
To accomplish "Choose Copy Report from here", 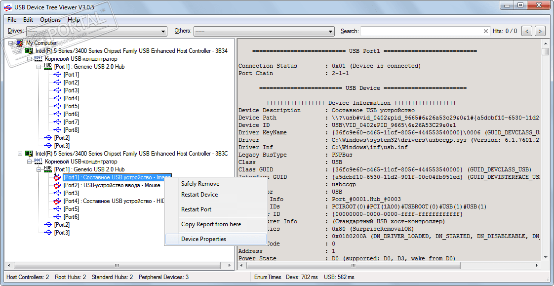I will [x=216, y=224].
